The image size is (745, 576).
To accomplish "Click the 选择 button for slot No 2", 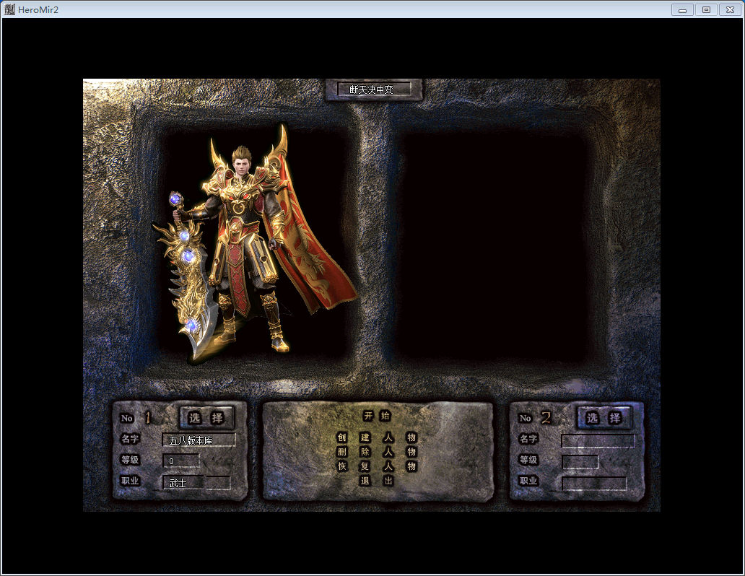I will [x=604, y=418].
